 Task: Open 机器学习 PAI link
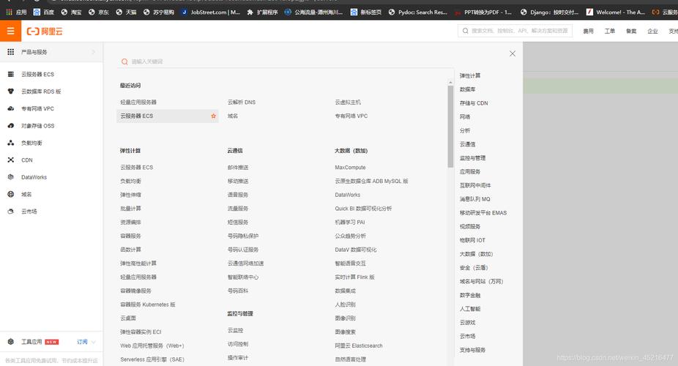point(350,222)
